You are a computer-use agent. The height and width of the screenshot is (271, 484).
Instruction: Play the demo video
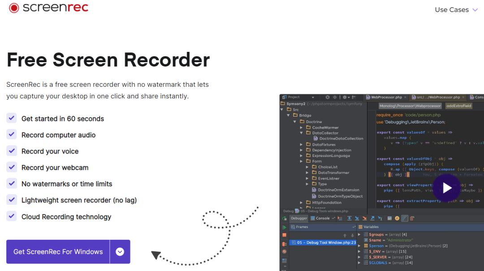(447, 188)
